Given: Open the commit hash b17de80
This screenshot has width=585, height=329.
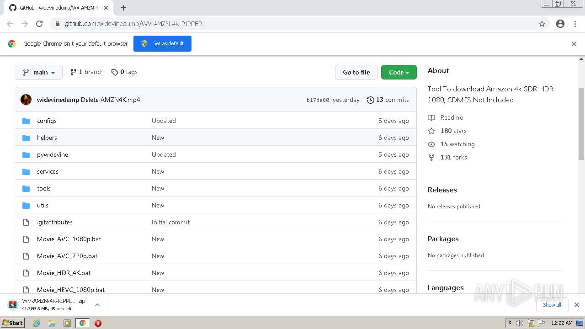Looking at the screenshot, I should click(x=318, y=100).
